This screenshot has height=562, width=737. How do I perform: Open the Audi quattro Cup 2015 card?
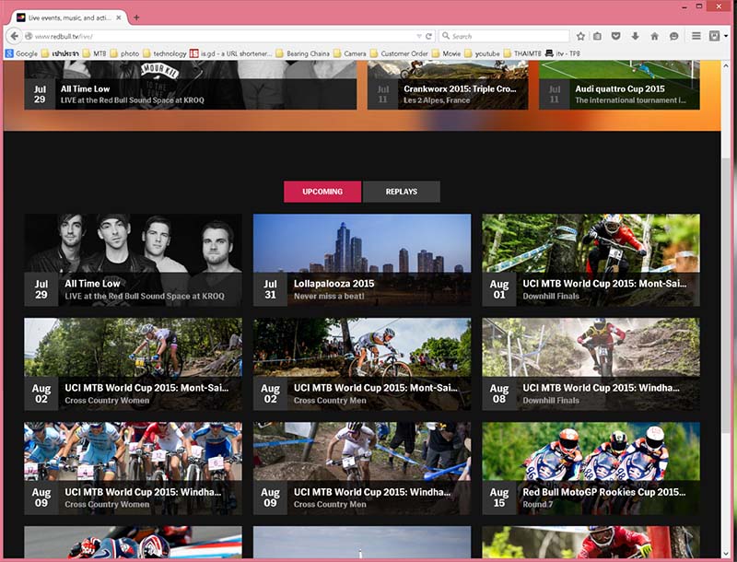coord(619,85)
